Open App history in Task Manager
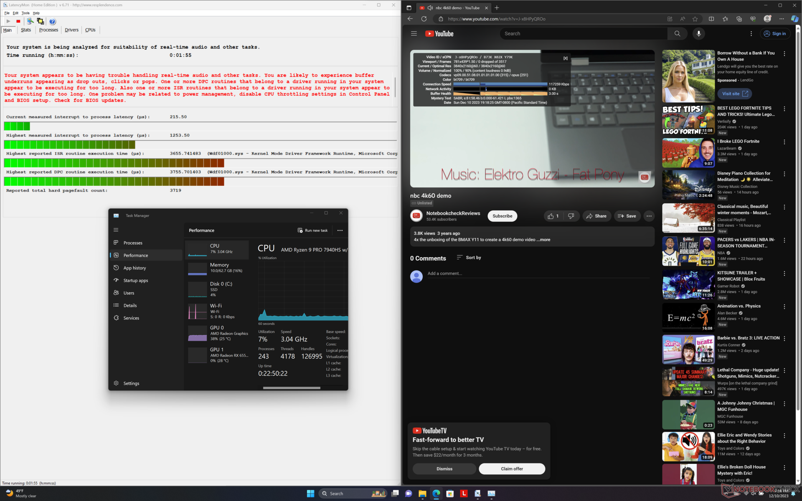 146,268
